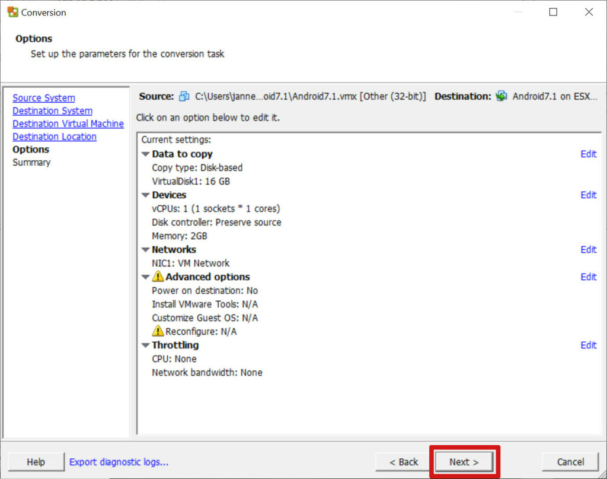Collapse the Devices section

[x=146, y=195]
